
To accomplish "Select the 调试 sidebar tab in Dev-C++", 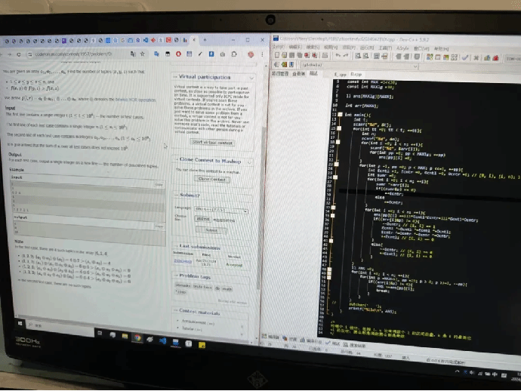I will tap(313, 73).
